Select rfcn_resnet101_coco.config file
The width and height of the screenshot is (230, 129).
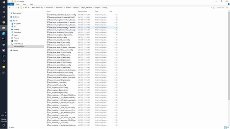pyautogui.click(x=57, y=82)
